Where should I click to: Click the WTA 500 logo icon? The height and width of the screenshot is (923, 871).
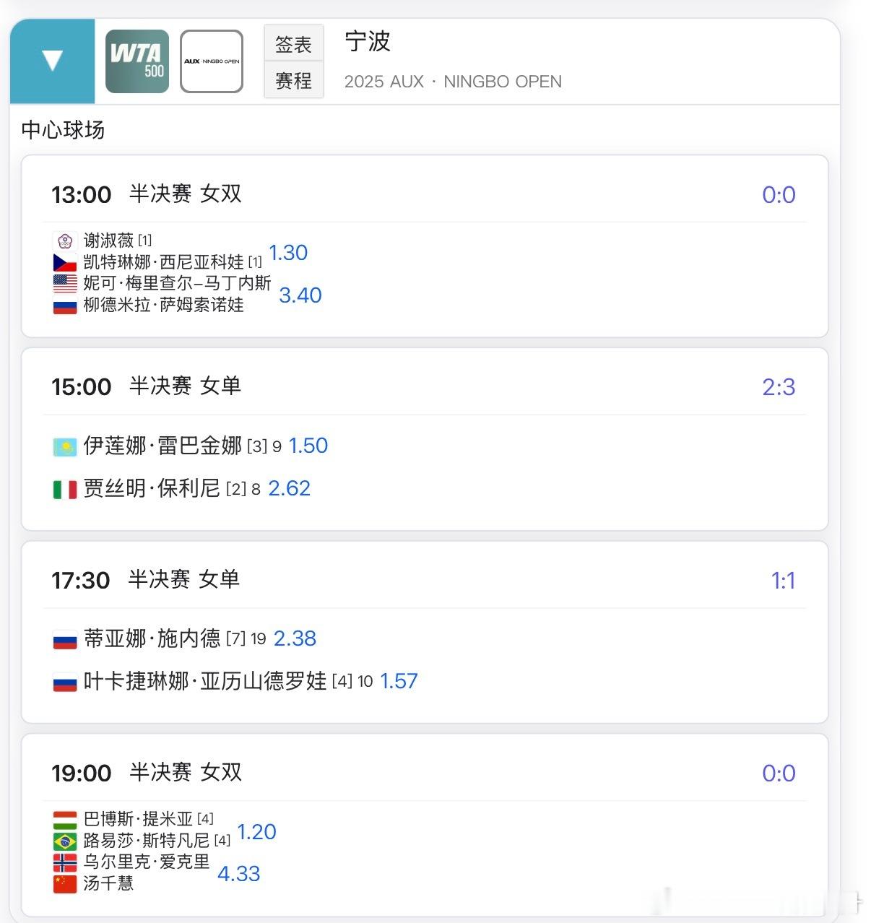[x=137, y=61]
